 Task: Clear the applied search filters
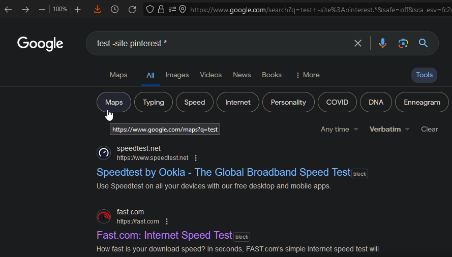[x=430, y=130]
